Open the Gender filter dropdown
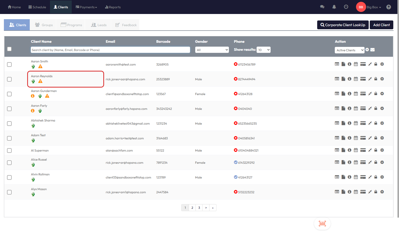The width and height of the screenshot is (399, 236). tap(212, 50)
